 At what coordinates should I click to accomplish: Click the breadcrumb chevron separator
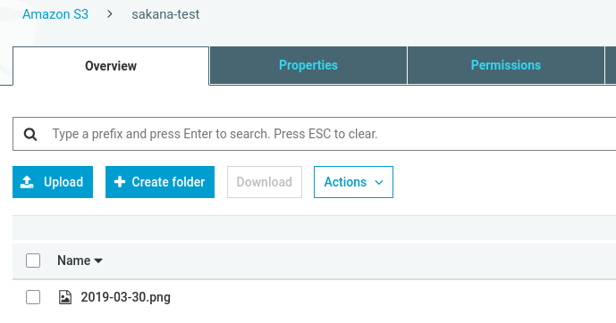110,14
